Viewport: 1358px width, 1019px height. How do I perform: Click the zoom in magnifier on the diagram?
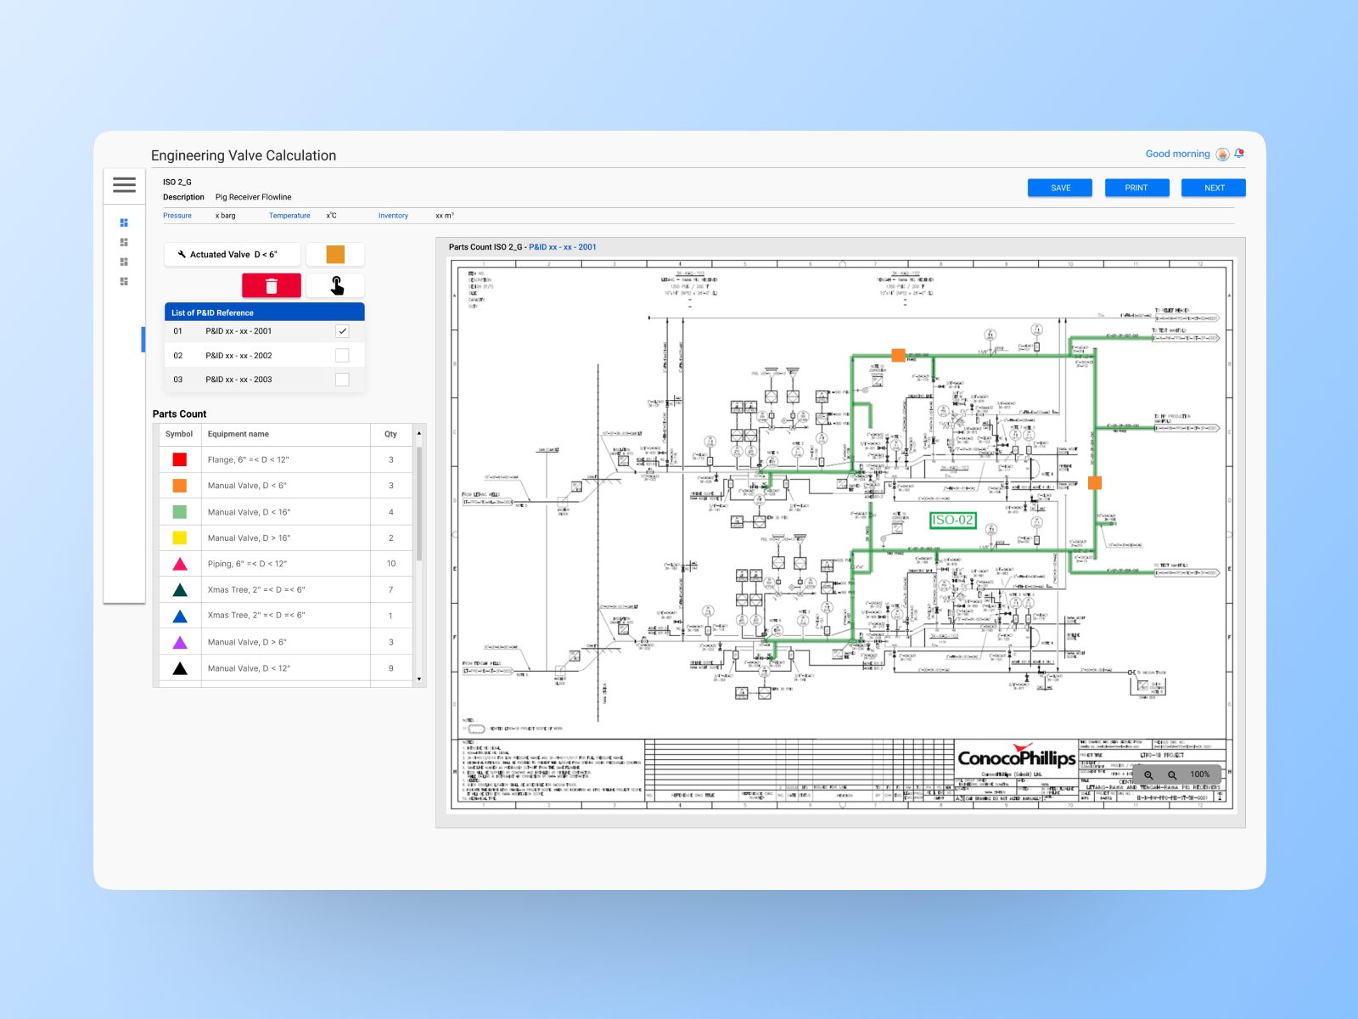(1150, 774)
